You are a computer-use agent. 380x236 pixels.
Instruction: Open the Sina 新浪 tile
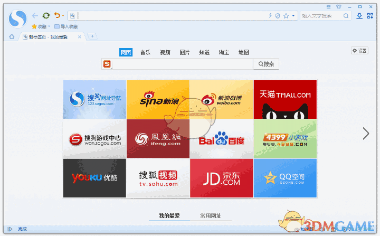(x=158, y=99)
